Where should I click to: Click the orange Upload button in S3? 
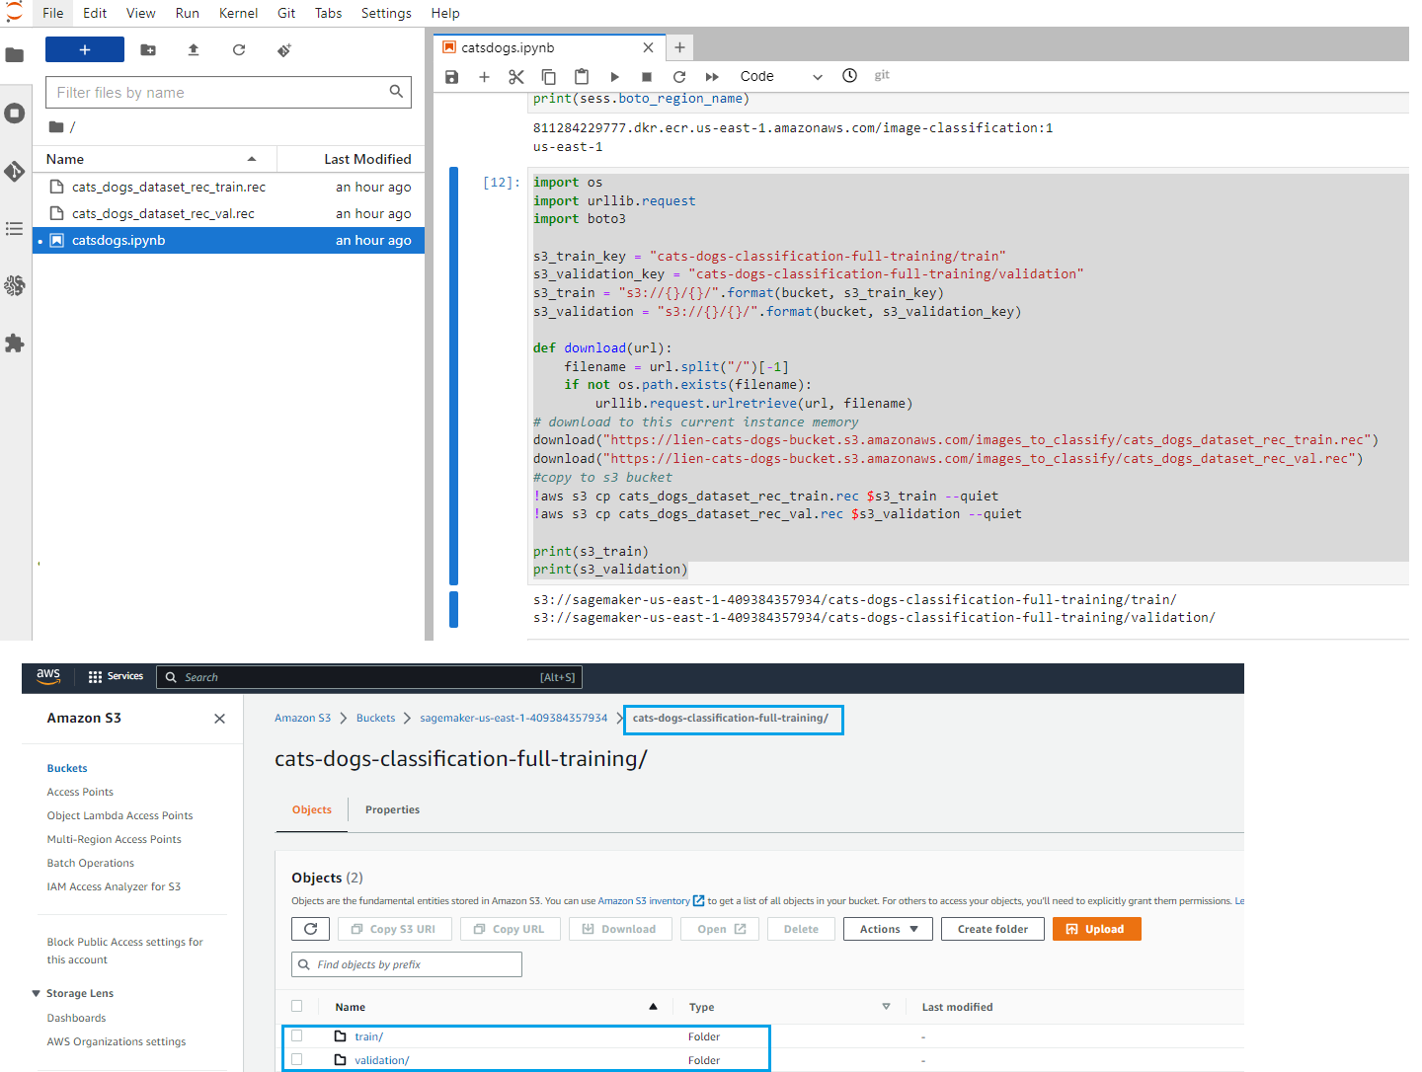pyautogui.click(x=1096, y=929)
